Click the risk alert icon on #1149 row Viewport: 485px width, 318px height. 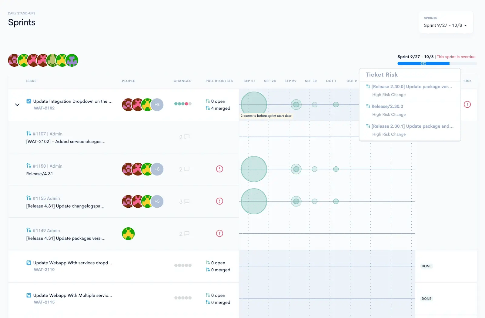pos(219,233)
